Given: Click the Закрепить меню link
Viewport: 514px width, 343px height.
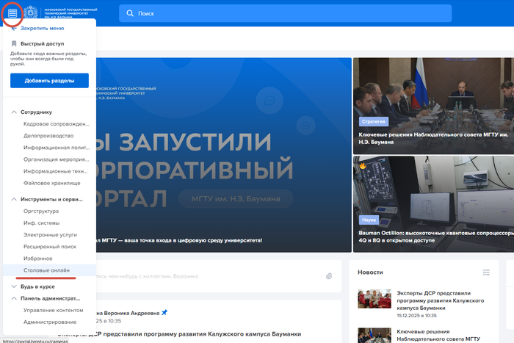Looking at the screenshot, I should [x=42, y=28].
